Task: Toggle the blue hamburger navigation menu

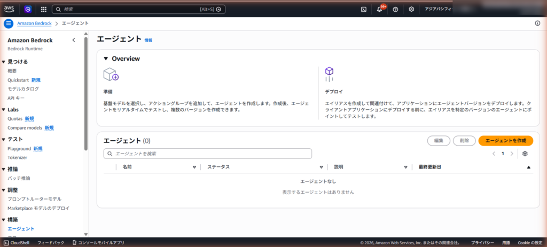Action: coord(9,23)
